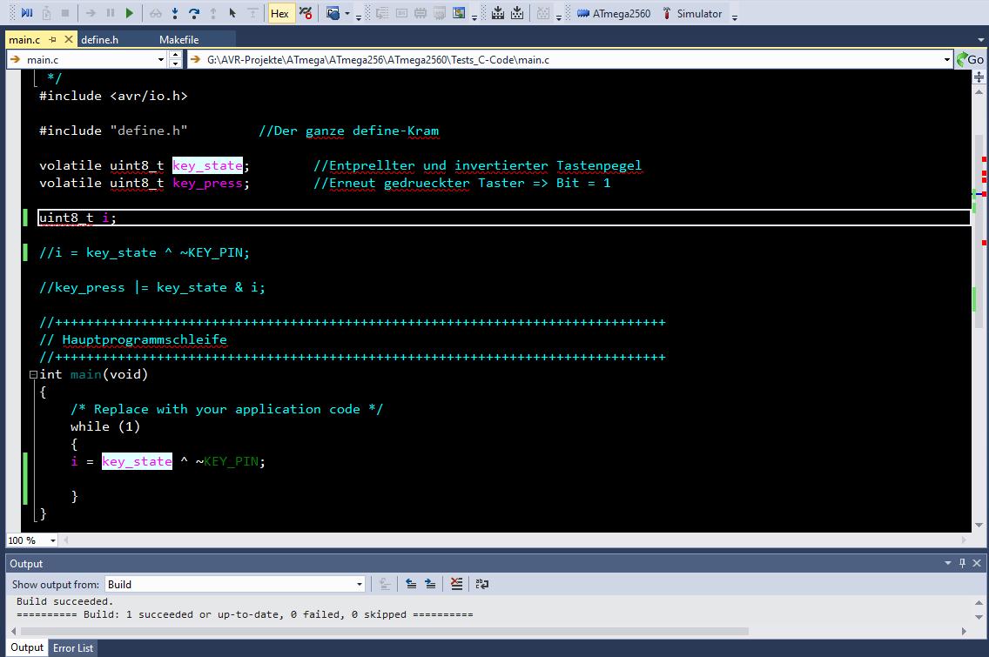Toggle Hex display mode
Screen dimensions: 989x657
coord(279,13)
